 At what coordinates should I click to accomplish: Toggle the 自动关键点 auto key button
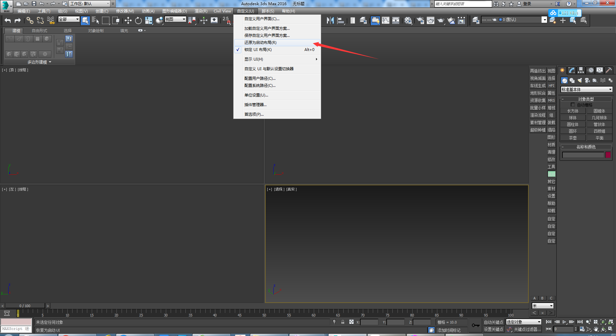(x=493, y=322)
